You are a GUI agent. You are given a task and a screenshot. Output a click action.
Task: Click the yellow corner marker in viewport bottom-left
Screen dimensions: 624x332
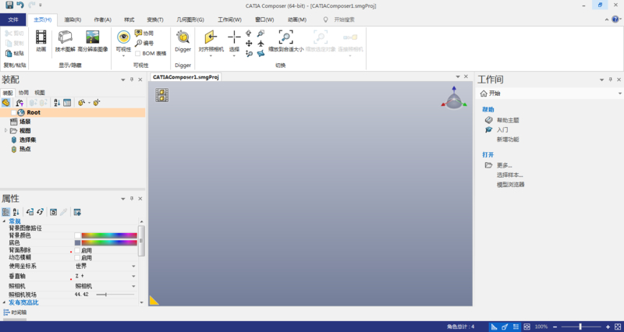154,301
